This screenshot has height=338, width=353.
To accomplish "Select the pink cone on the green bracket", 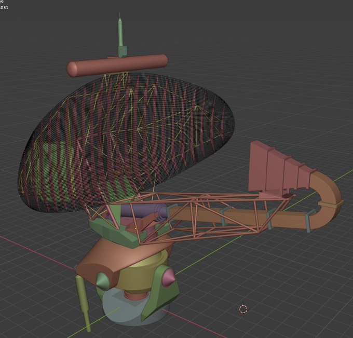I will [x=169, y=277].
